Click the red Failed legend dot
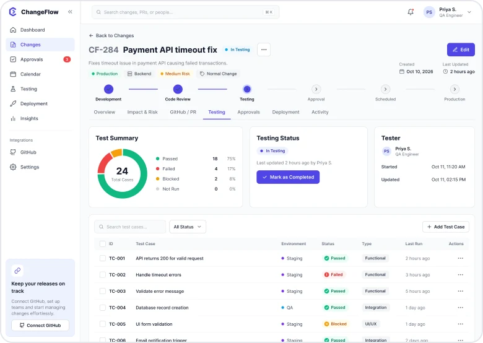Image resolution: width=483 pixels, height=343 pixels. [x=157, y=169]
